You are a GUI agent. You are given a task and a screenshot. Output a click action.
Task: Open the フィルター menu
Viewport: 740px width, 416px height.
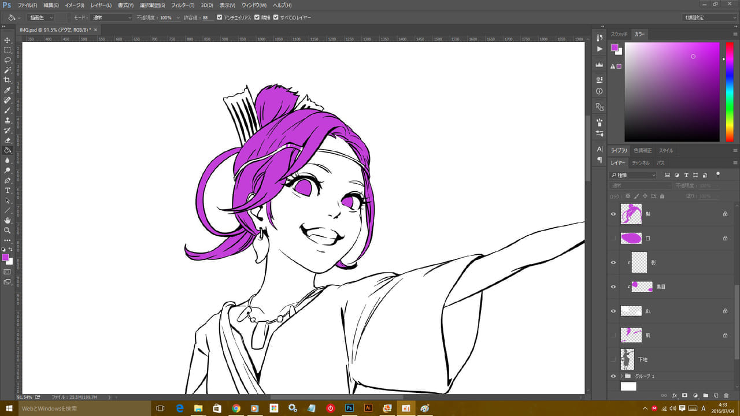[183, 5]
